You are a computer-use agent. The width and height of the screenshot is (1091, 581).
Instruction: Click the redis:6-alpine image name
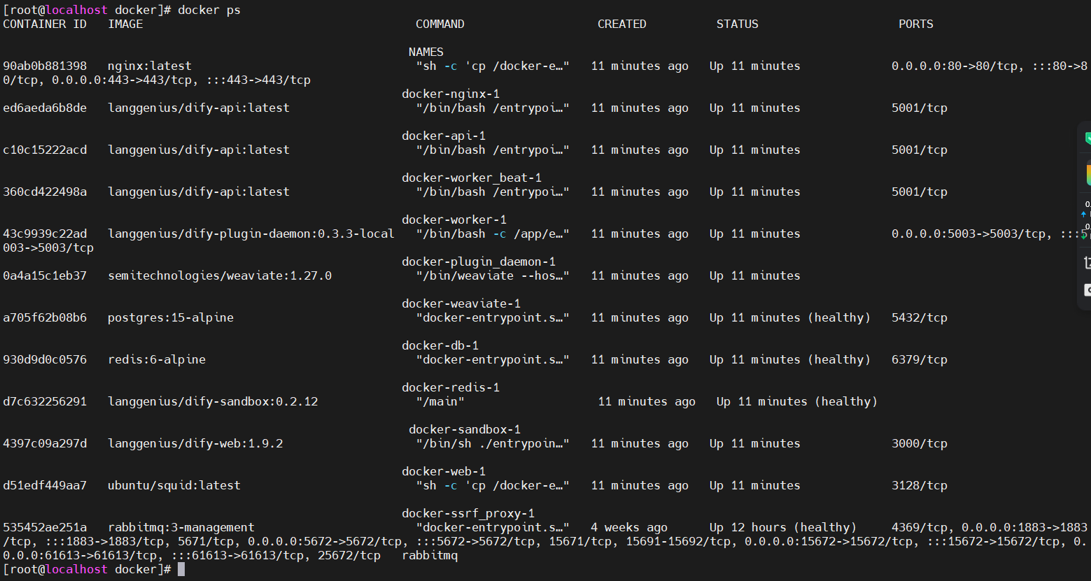click(x=157, y=359)
